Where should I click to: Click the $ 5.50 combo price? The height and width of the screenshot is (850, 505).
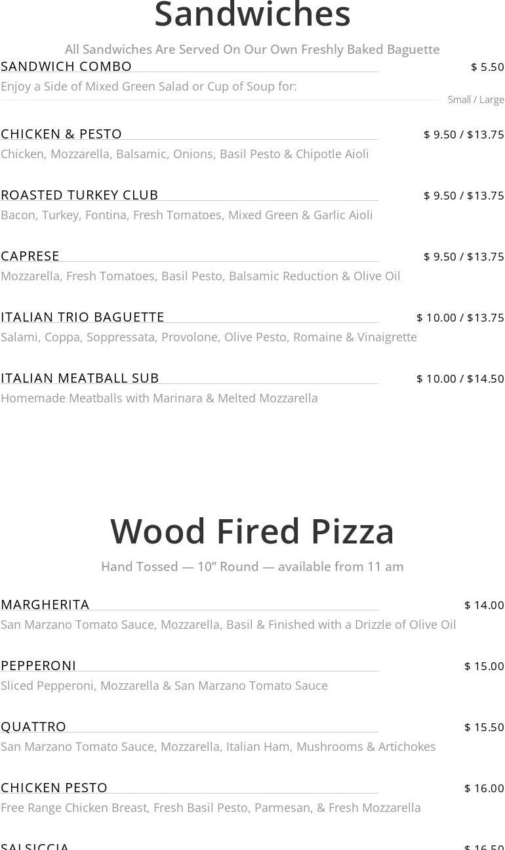pyautogui.click(x=487, y=67)
